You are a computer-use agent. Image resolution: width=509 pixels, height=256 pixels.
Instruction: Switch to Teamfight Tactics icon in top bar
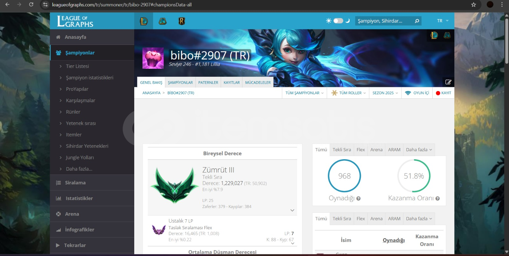click(x=163, y=21)
